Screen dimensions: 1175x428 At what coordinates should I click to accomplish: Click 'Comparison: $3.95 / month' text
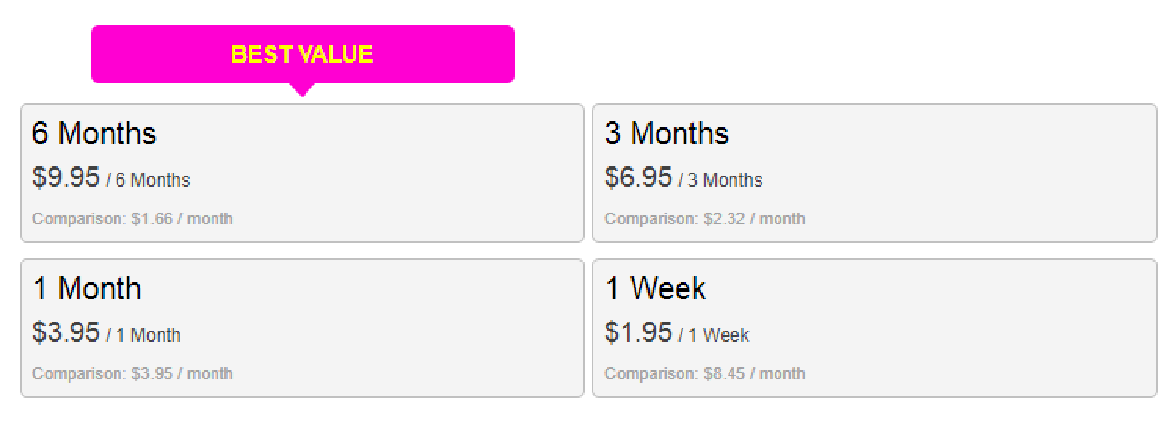point(132,373)
